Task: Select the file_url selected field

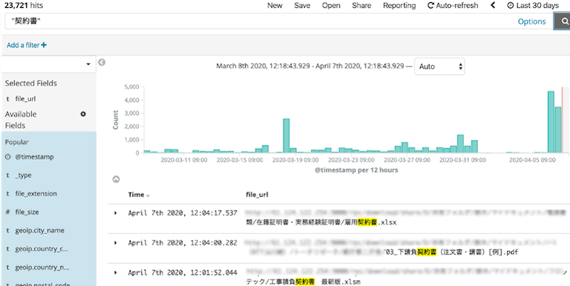Action: click(26, 98)
